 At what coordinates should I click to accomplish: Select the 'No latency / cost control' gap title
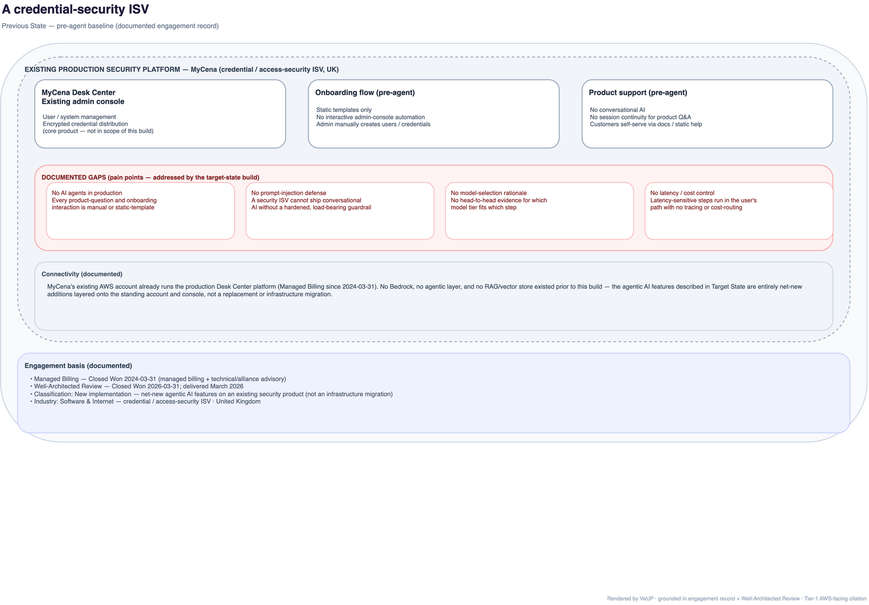(682, 193)
